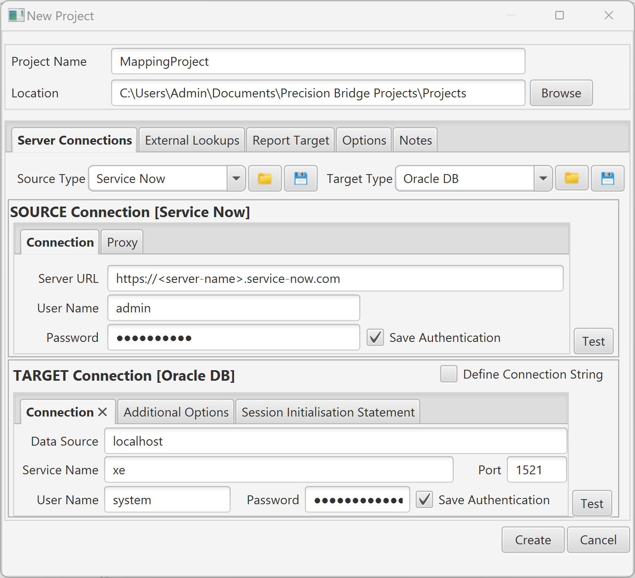The height and width of the screenshot is (578, 635).
Task: Click the Create button
Action: [x=533, y=540]
